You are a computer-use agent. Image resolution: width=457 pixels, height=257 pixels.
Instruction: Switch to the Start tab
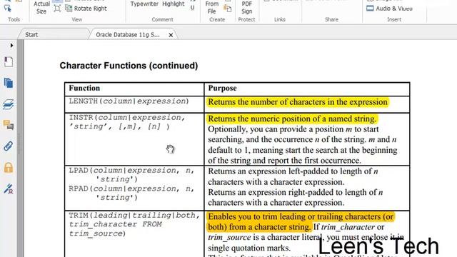(x=31, y=35)
